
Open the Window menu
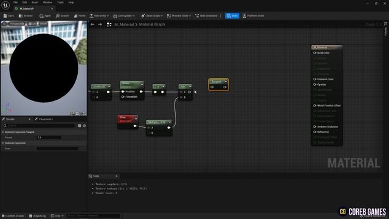47,2
